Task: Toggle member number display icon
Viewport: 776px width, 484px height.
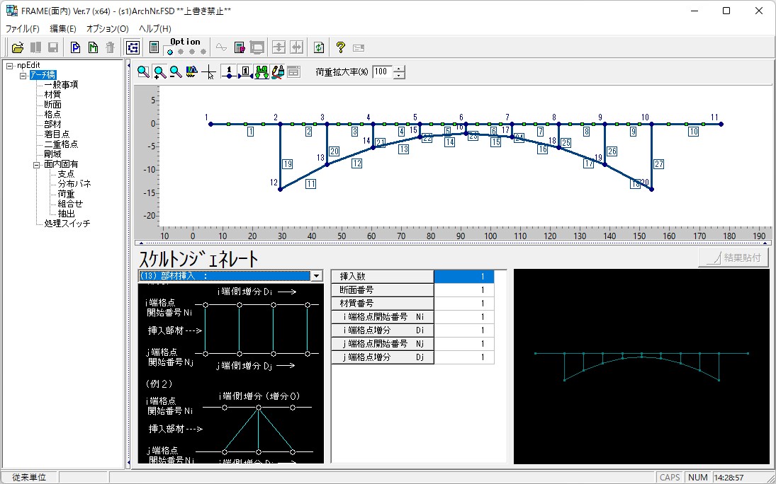Action: pos(245,72)
